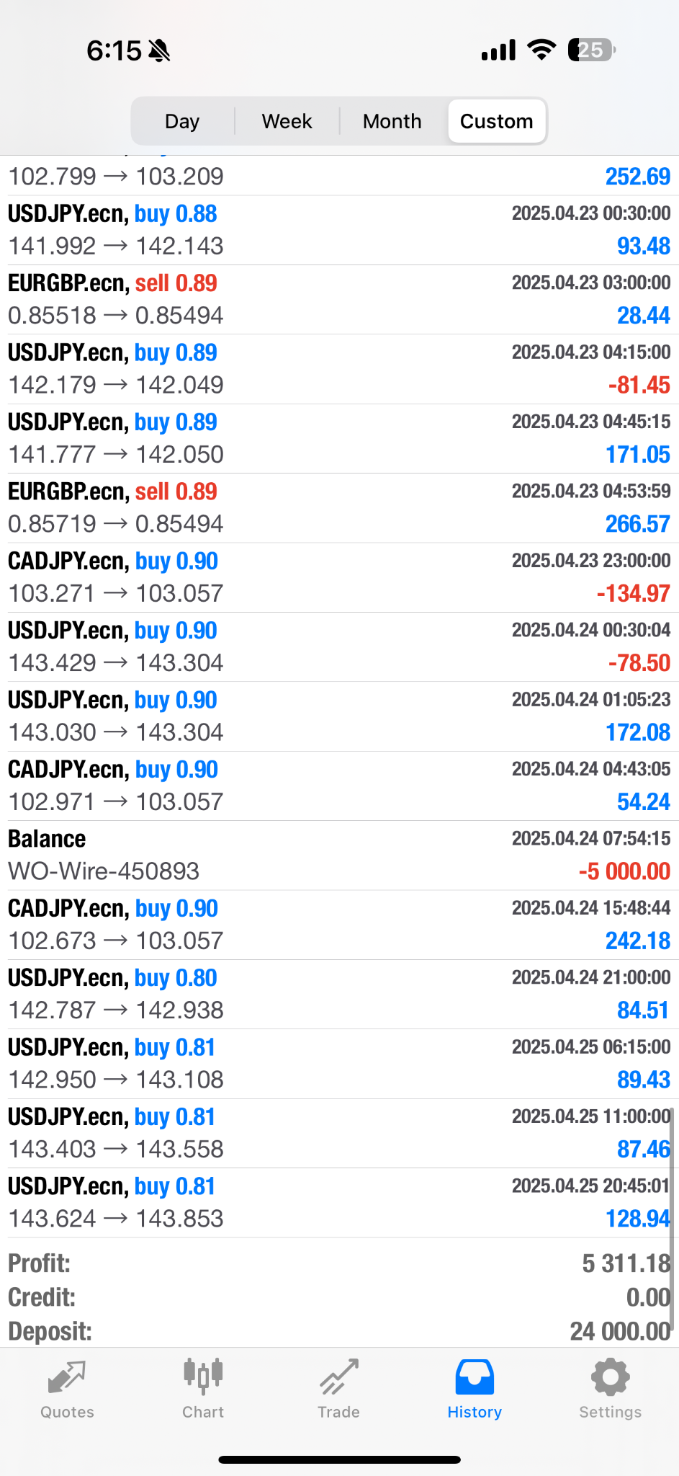679x1476 pixels.
Task: Open the WO-Wire-450893 balance entry
Action: click(339, 855)
